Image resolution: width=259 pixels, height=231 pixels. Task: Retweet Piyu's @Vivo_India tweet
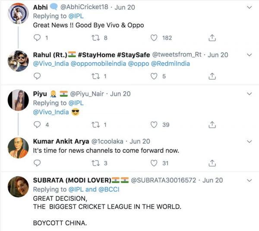[x=97, y=125]
